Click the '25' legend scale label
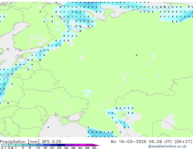This screenshot has width=193, height=149. (x=59, y=148)
